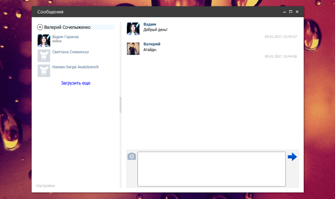This screenshot has height=199, width=335.
Task: Open sender name Вадим in chat
Action: [x=150, y=24]
